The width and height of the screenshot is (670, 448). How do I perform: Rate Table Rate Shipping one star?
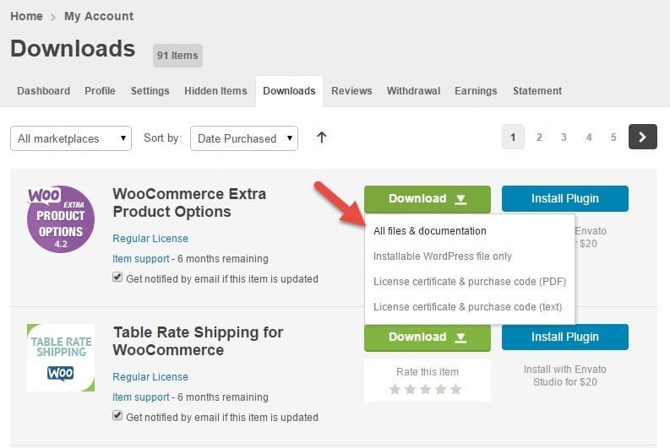(x=395, y=389)
